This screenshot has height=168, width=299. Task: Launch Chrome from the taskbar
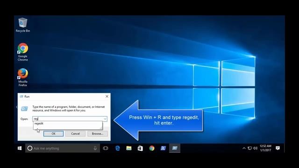[x=152, y=148]
